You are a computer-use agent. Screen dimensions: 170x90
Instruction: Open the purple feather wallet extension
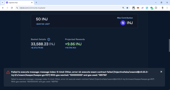click(x=142, y=8)
